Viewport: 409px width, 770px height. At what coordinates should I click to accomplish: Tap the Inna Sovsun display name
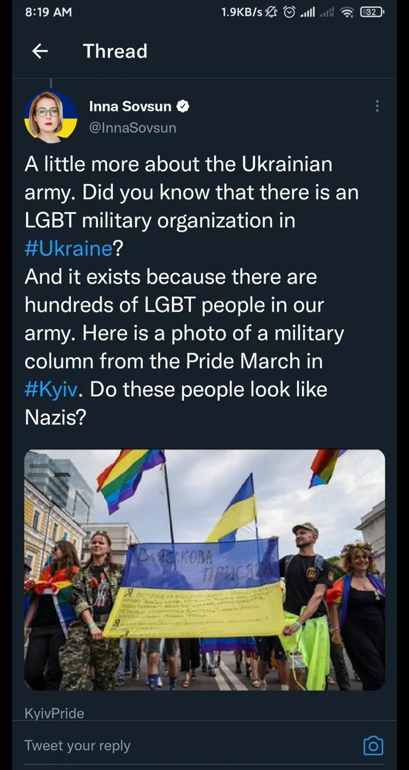[x=130, y=107]
